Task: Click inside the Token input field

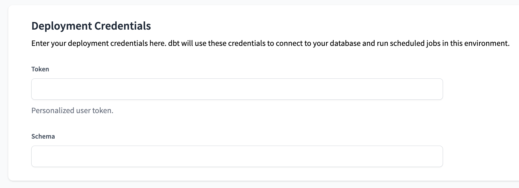Action: [236, 89]
